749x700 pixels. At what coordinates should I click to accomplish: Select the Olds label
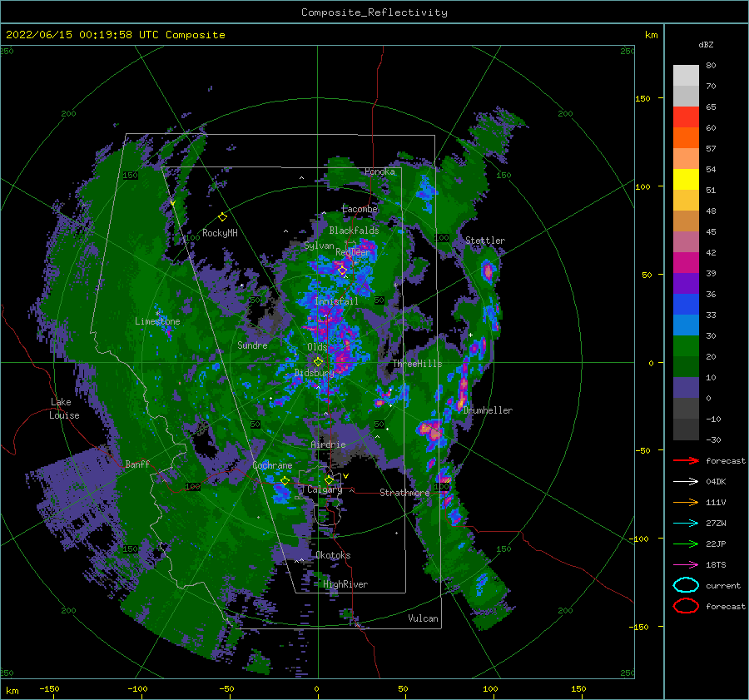click(317, 347)
